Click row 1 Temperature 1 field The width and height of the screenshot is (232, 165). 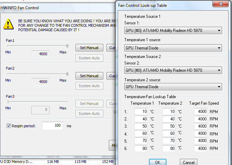[x=141, y=111]
